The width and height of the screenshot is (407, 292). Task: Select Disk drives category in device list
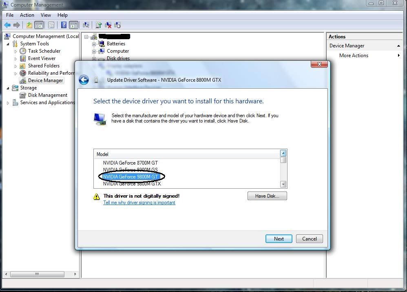(x=118, y=58)
